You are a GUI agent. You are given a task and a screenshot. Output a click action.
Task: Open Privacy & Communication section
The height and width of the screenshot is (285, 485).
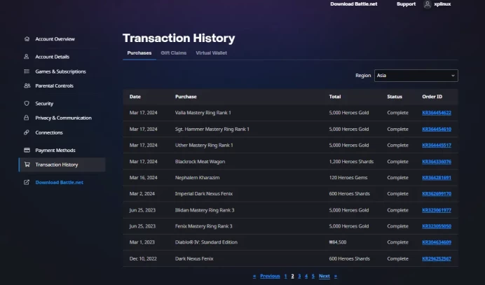[x=63, y=118]
